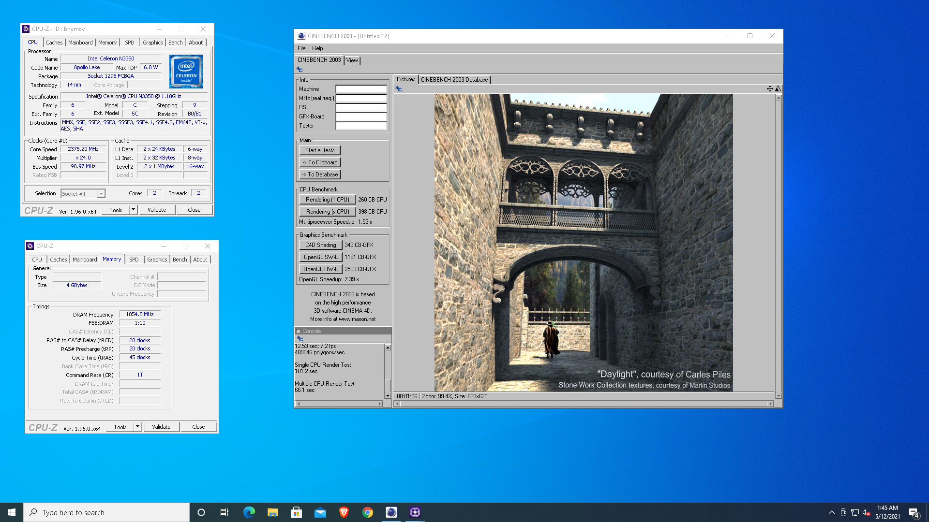Click the Tester input field
Viewport: 929px width, 522px height.
tap(361, 126)
